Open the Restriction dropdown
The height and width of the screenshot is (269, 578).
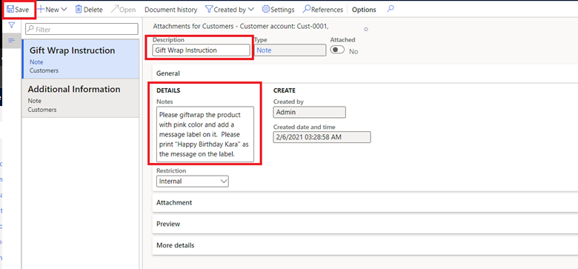click(193, 181)
